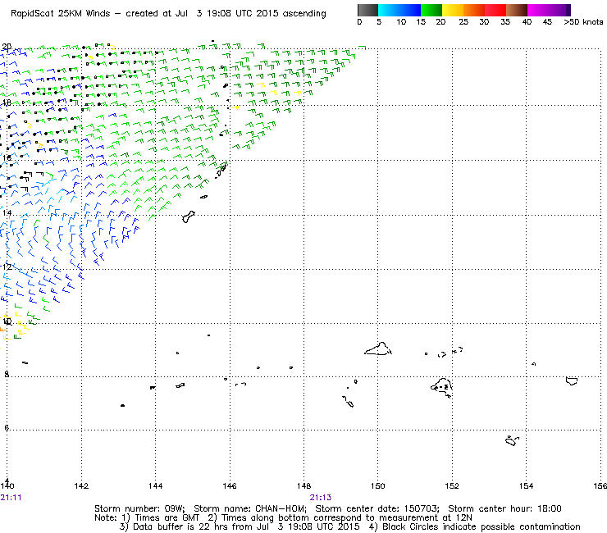This screenshot has height=533, width=607.
Task: Click the Guam island outline near 14N 145E
Action: tap(188, 217)
